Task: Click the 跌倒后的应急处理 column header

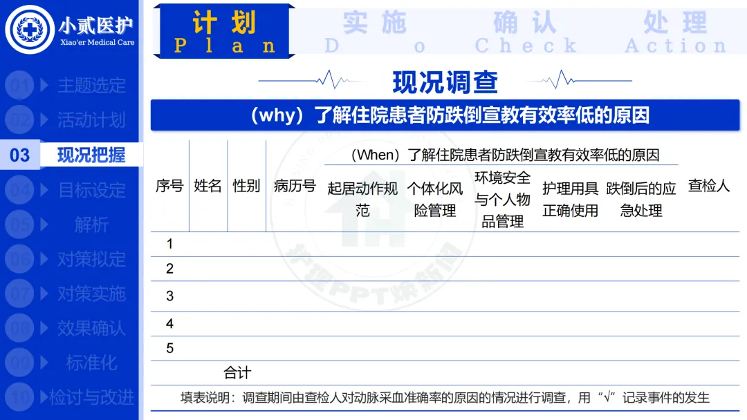Action: tap(641, 200)
